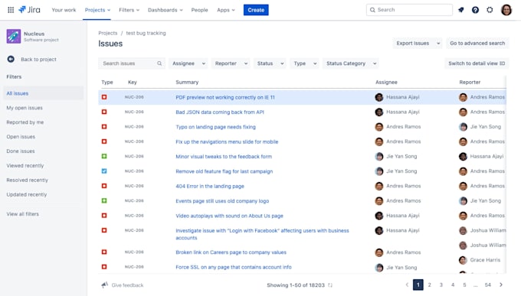Go to page 2 of results
Screen dimensions: 521x296
pos(429,285)
